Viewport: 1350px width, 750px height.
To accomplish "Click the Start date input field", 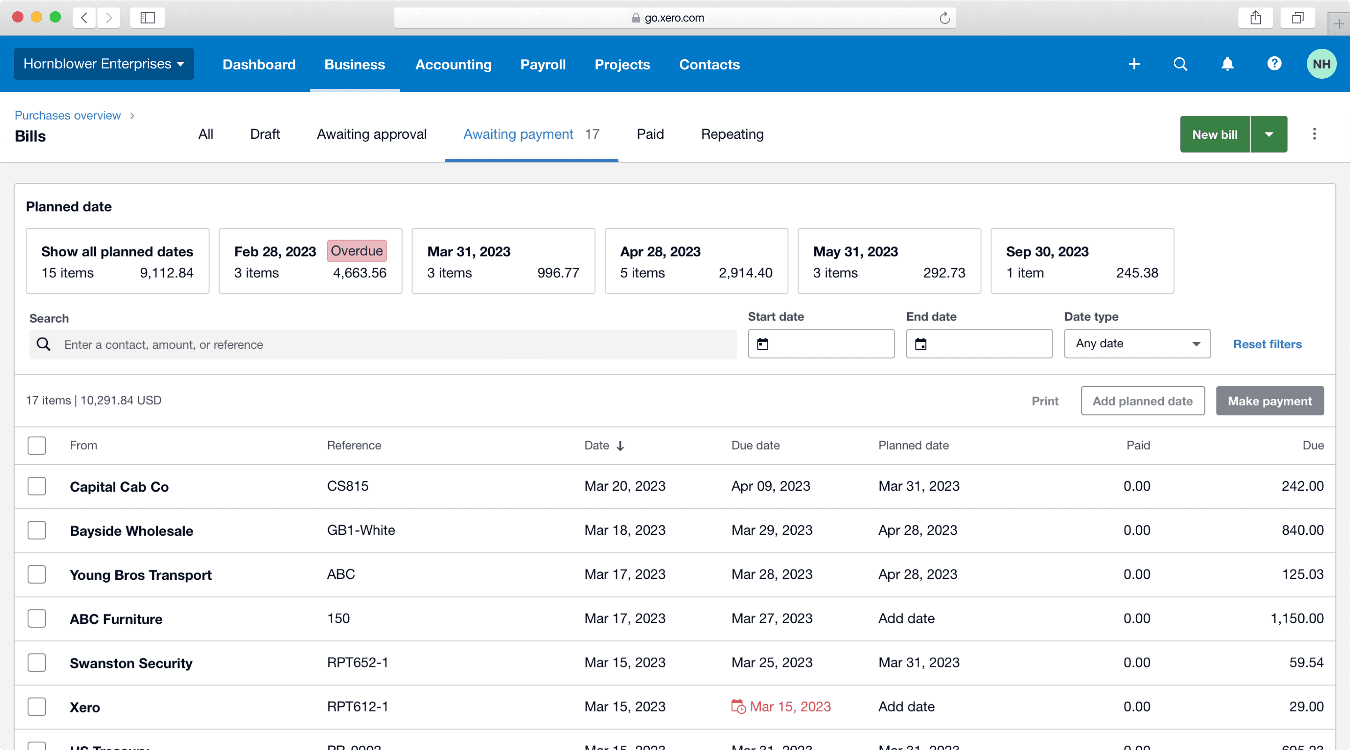I will (x=821, y=344).
